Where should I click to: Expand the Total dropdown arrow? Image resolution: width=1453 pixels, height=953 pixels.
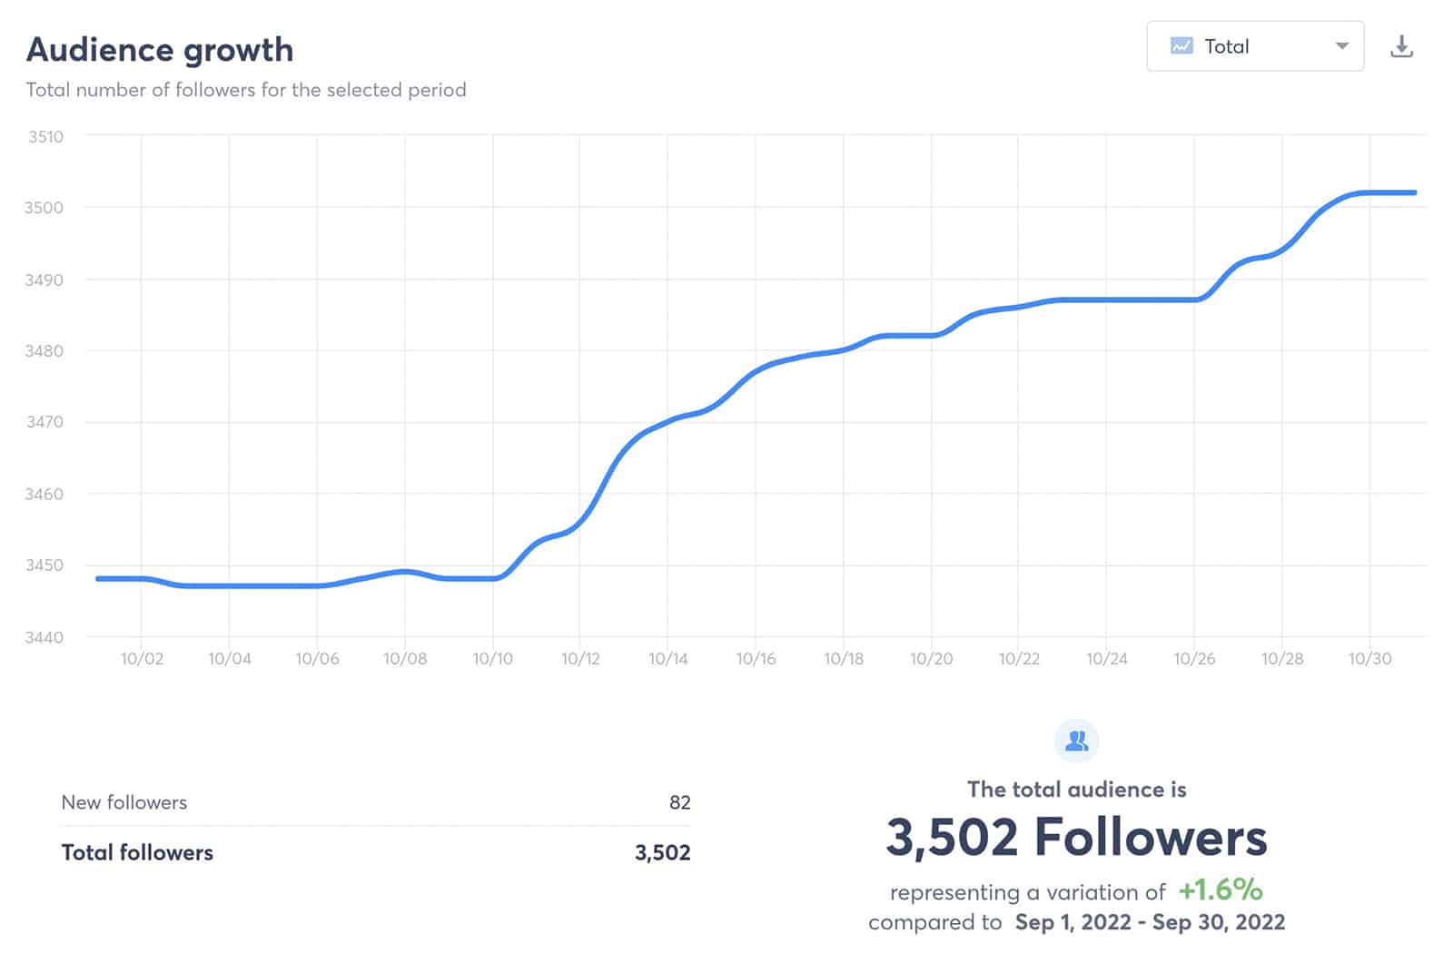[x=1341, y=46]
